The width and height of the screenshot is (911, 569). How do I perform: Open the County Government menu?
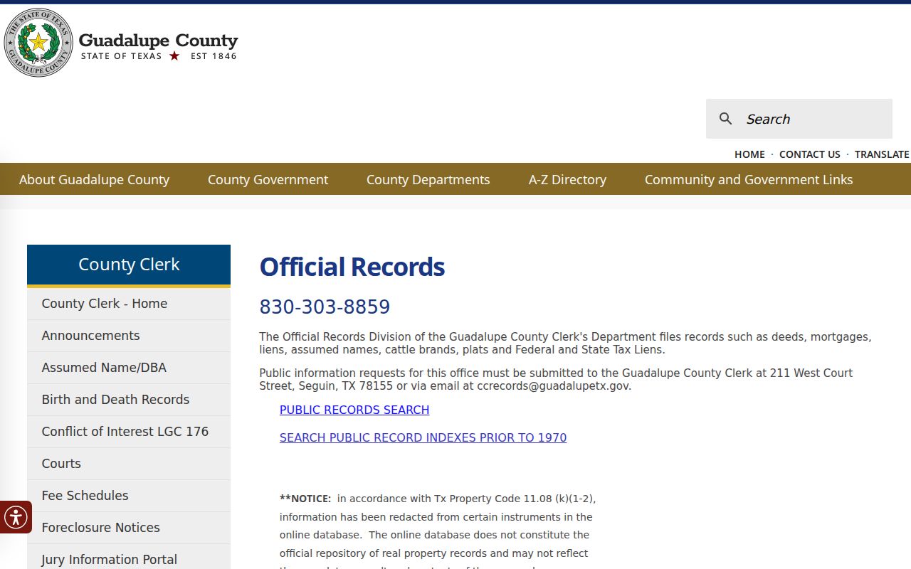point(268,179)
